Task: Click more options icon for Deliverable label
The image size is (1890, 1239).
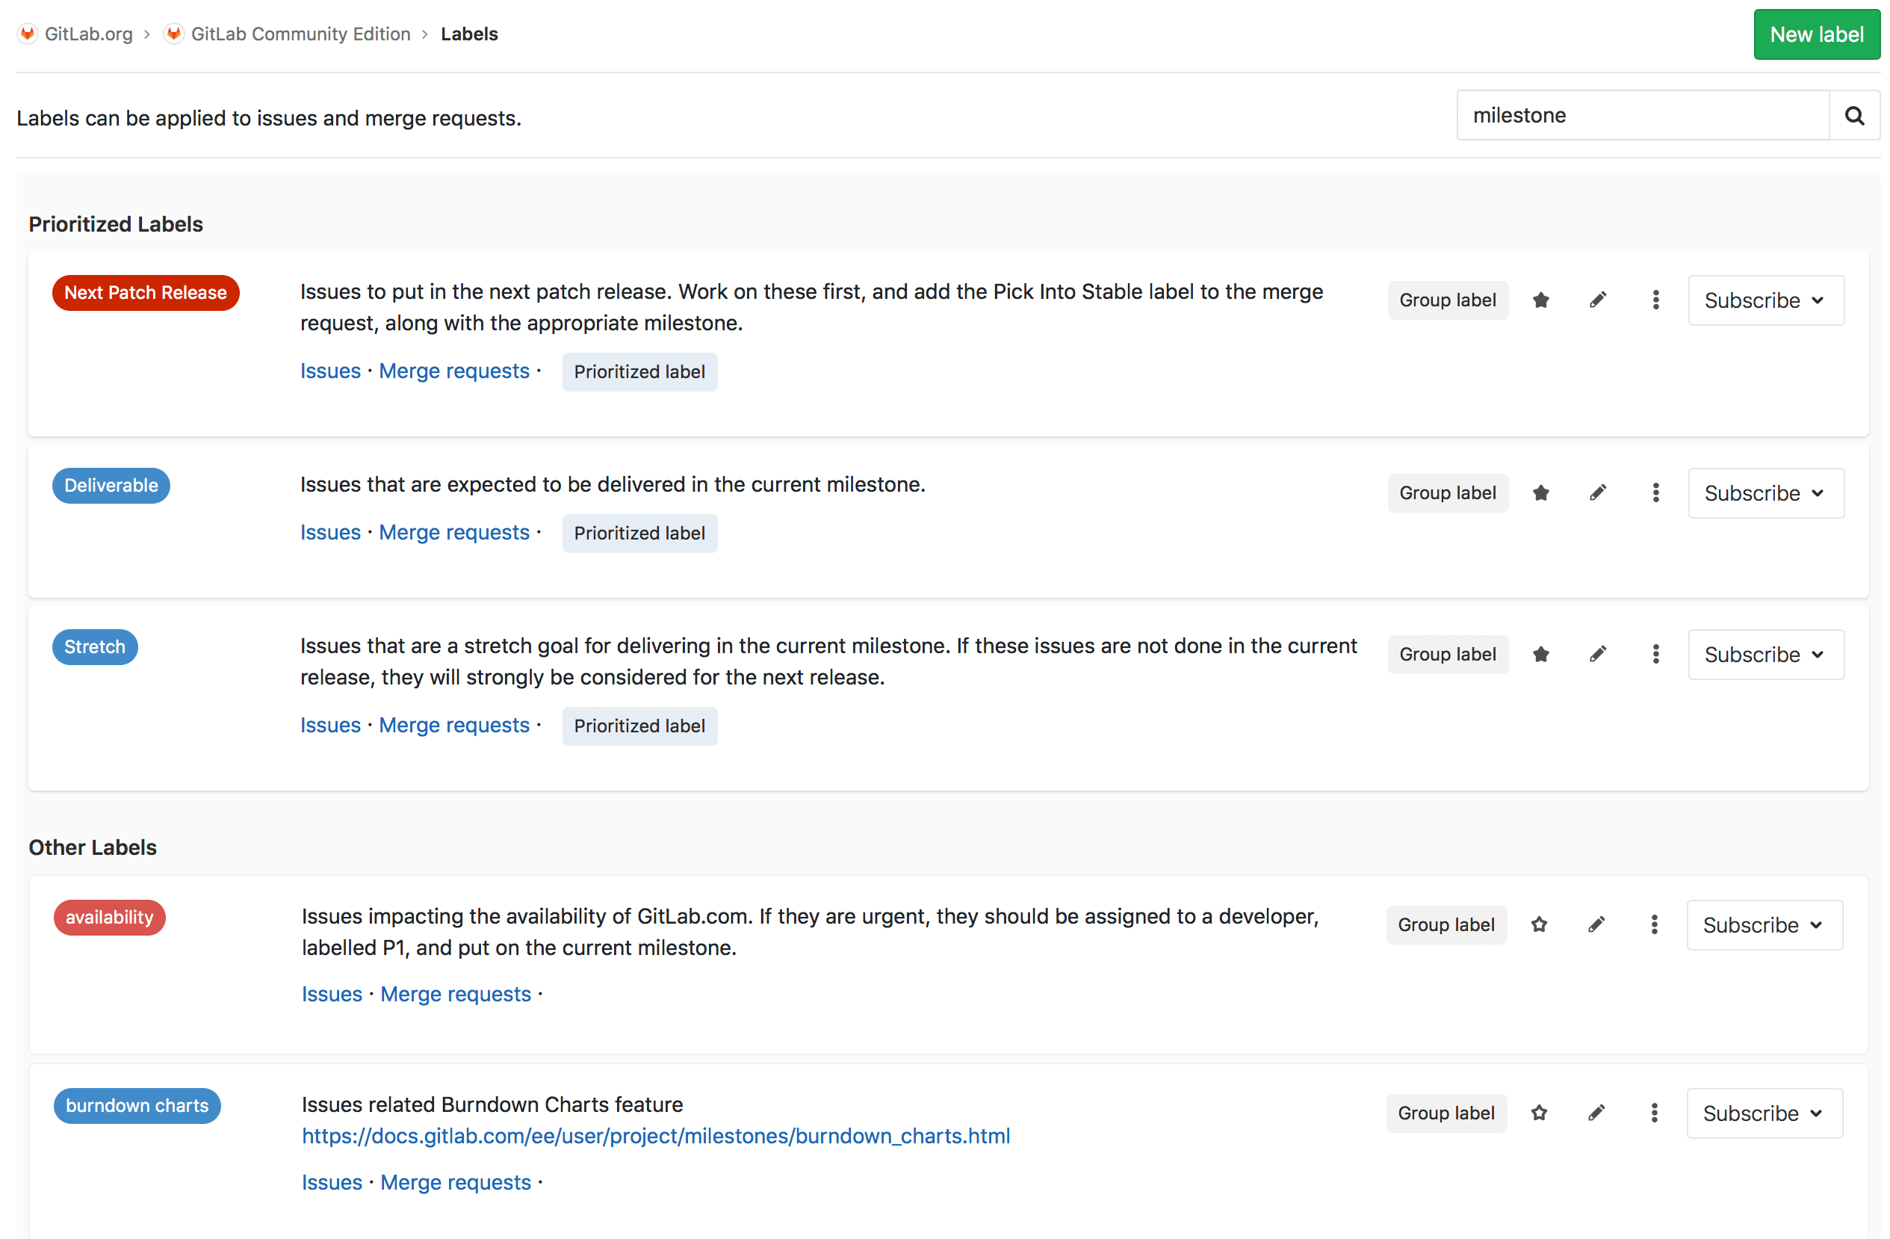Action: coord(1654,492)
